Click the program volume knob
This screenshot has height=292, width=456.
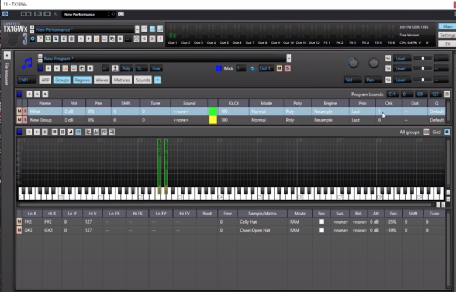(353, 63)
